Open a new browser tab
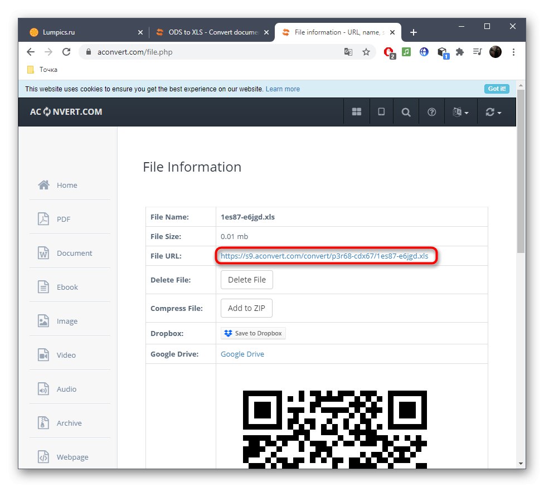Image resolution: width=544 pixels, height=487 pixels. tap(413, 32)
